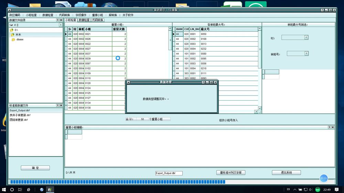Open Internet Explorer from taskbar
Viewport: 344px width, 193px height.
[29, 190]
